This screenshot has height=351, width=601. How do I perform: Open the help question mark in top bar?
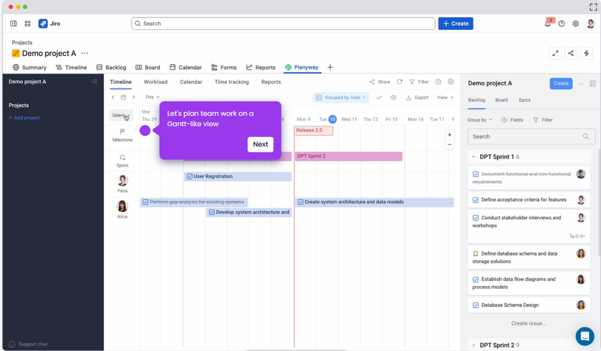tap(561, 23)
